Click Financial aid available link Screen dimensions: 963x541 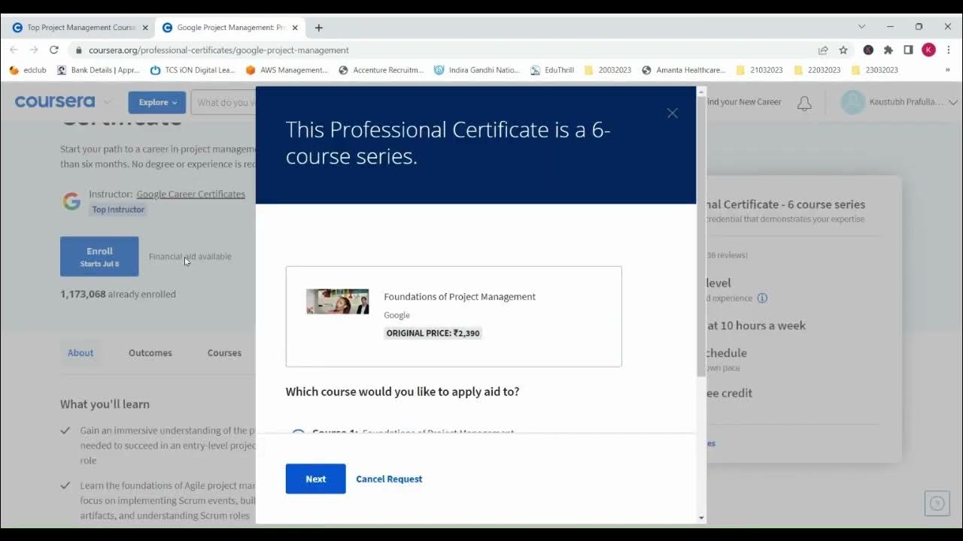point(190,256)
